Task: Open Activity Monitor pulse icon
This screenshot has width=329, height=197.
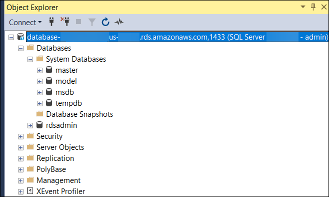Action: pos(119,22)
